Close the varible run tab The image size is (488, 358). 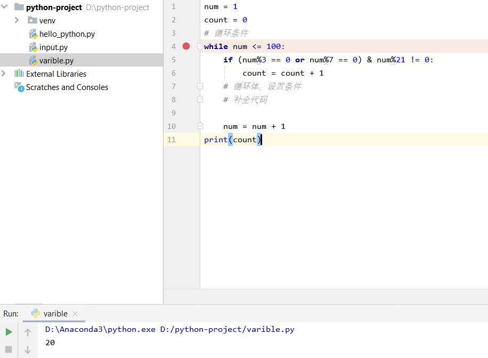[75, 314]
